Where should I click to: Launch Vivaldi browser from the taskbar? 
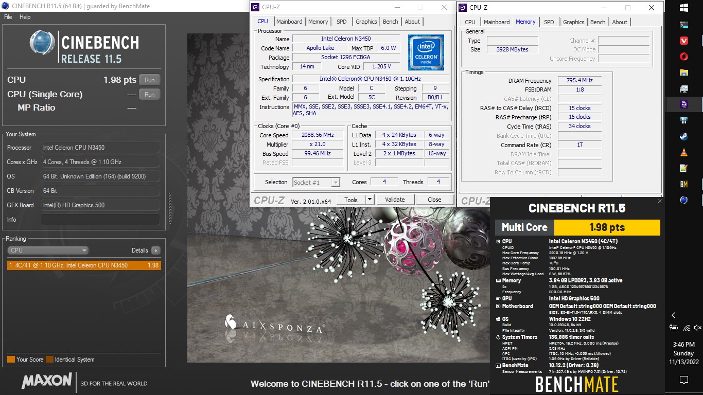[x=684, y=40]
